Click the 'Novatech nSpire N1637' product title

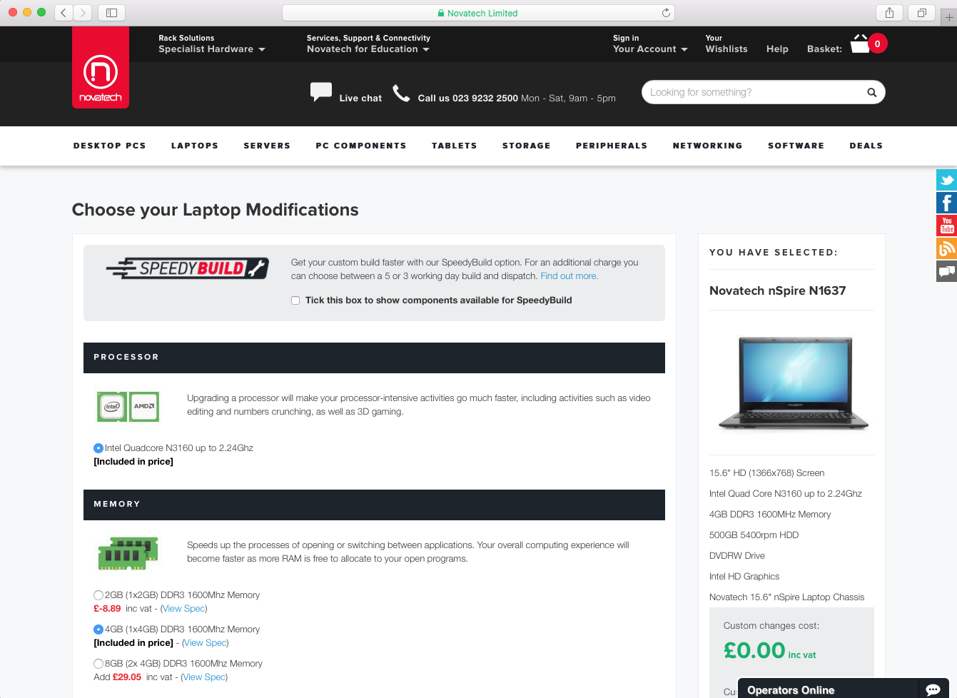click(778, 290)
